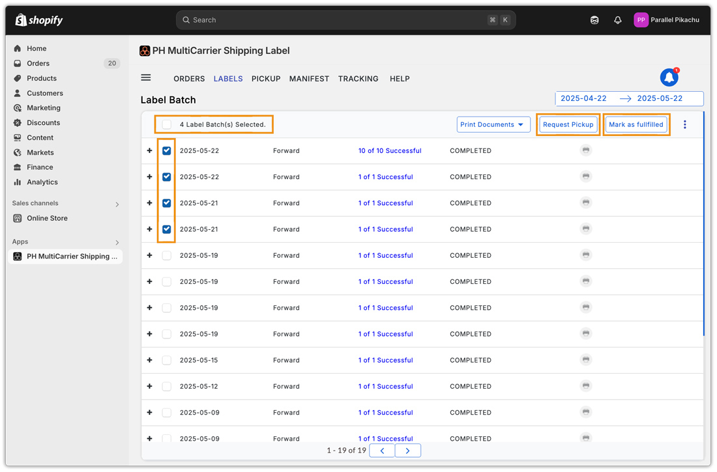Click the PH MultiCarrier Shipping app icon in sidebar
The width and height of the screenshot is (717, 472).
click(18, 257)
